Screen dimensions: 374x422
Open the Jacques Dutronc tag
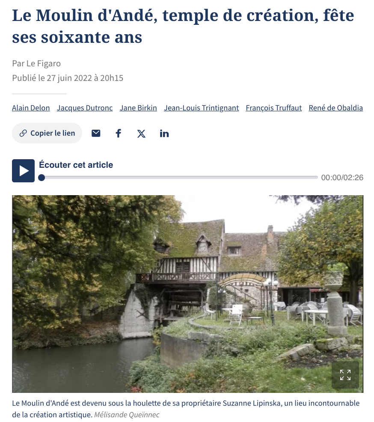tap(85, 108)
